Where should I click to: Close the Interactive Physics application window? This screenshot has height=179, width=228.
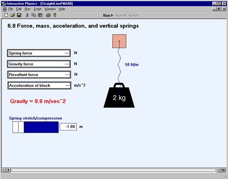point(224,3)
